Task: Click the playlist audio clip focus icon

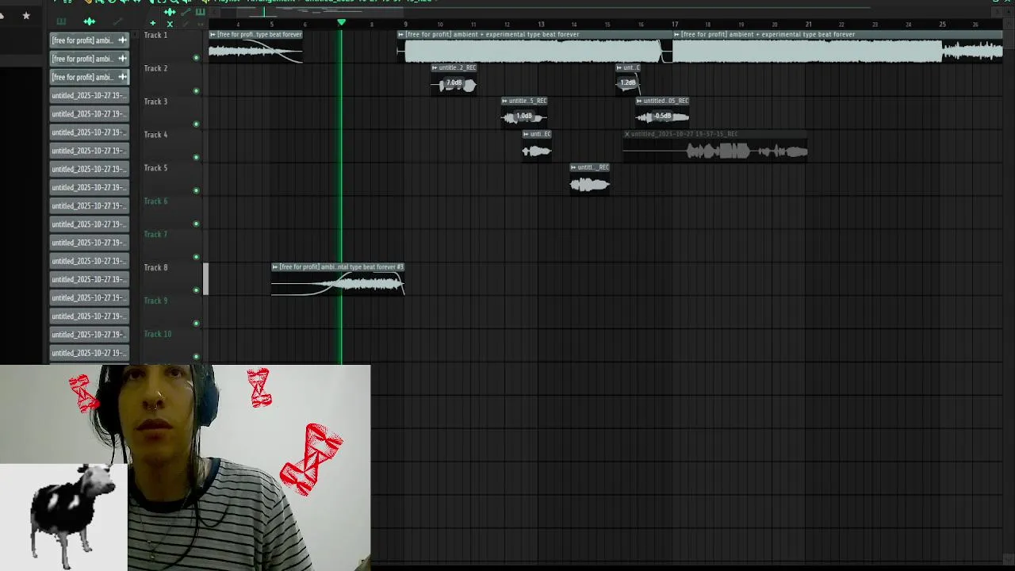Action: 170,12
